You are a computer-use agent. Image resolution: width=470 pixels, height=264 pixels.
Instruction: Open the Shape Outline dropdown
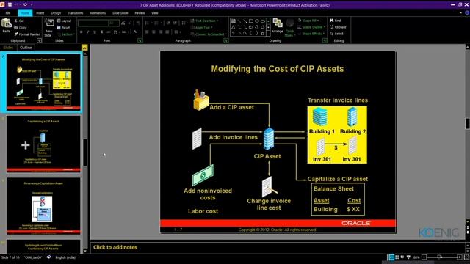(311, 27)
